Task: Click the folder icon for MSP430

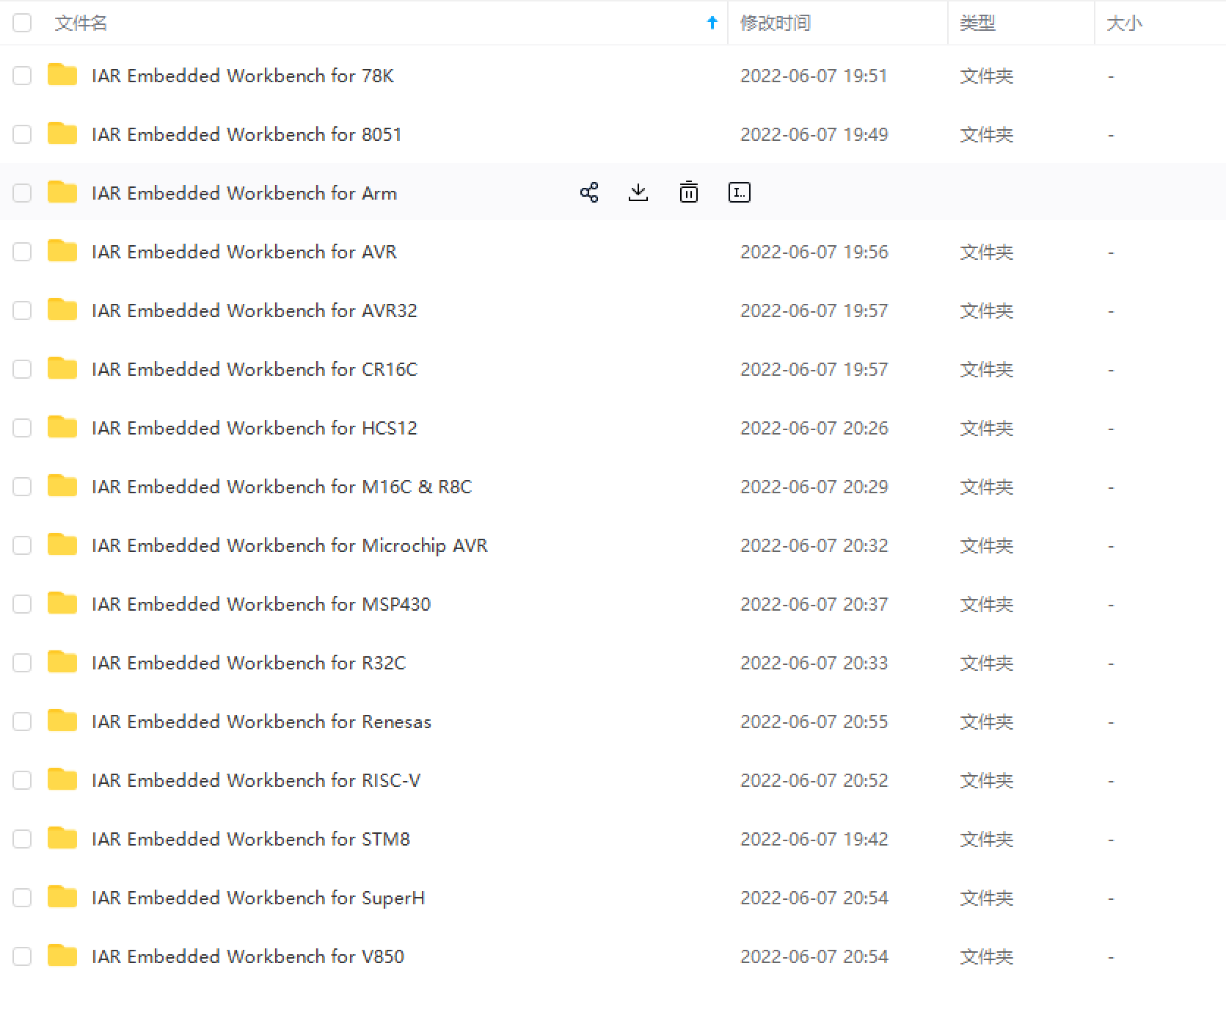Action: (x=62, y=603)
